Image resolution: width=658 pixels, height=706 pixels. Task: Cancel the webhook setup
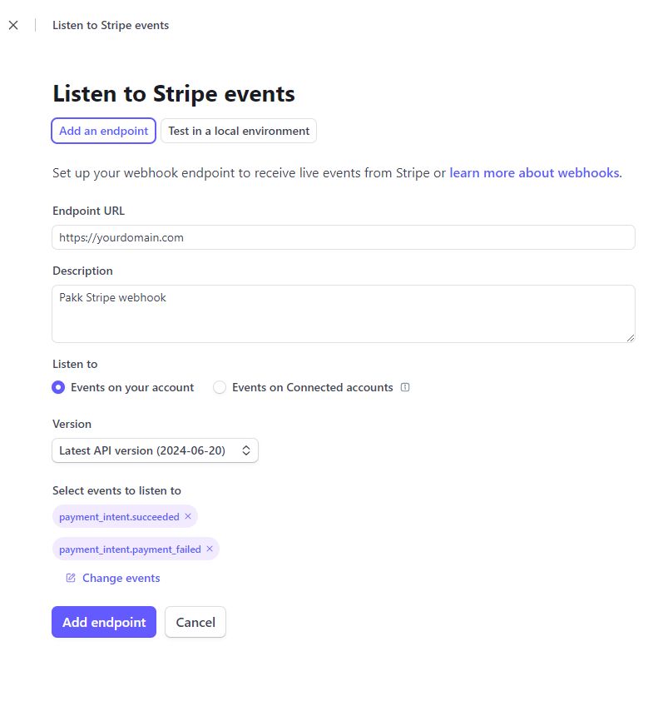pyautogui.click(x=195, y=621)
